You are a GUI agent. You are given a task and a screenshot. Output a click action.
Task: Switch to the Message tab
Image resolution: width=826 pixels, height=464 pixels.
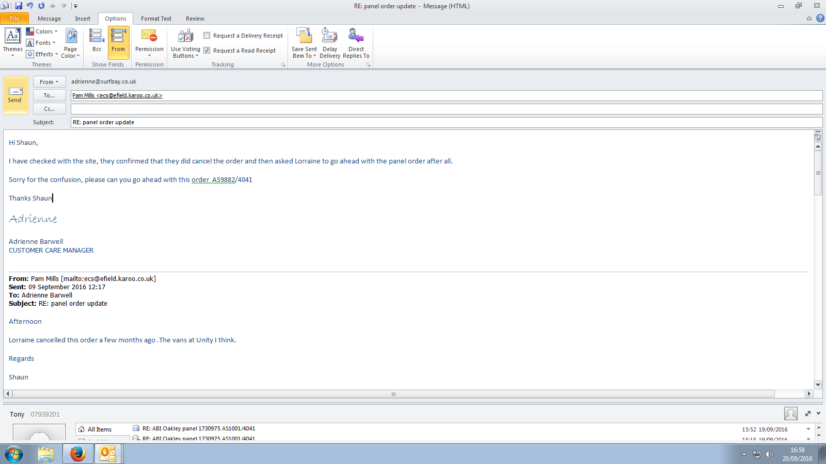pyautogui.click(x=49, y=19)
